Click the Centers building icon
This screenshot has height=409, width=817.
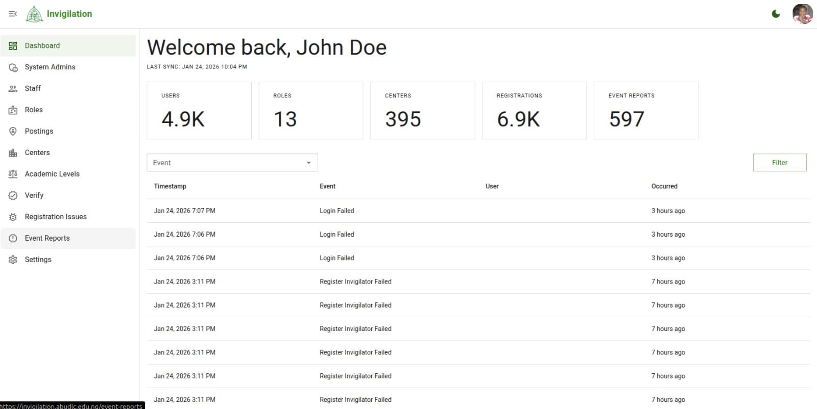point(13,153)
